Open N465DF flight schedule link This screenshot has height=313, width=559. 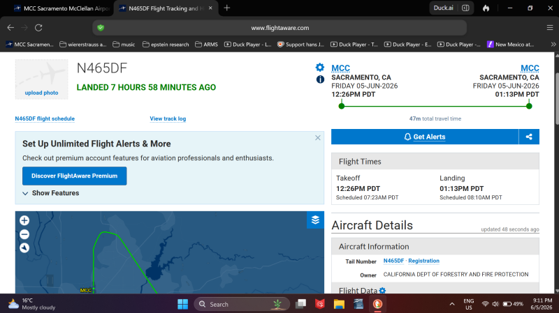click(x=45, y=119)
